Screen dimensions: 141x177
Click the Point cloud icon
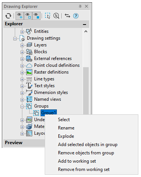point(29,66)
